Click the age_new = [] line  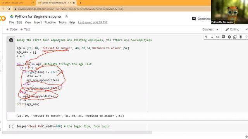(26, 52)
